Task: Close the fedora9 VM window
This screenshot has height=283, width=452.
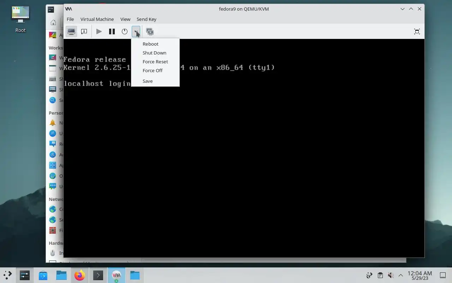Action: [420, 9]
